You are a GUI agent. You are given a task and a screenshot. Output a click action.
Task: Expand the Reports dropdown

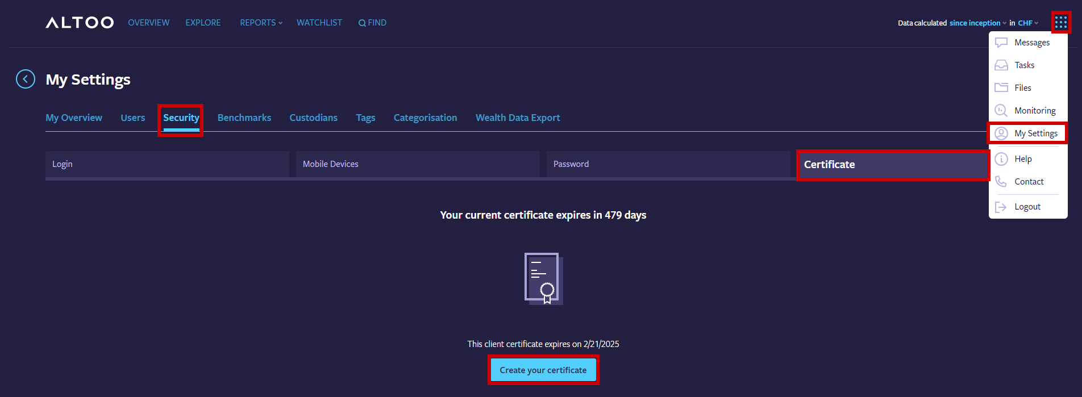(x=261, y=23)
